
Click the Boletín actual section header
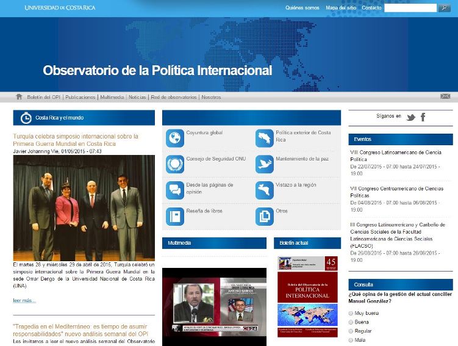307,243
